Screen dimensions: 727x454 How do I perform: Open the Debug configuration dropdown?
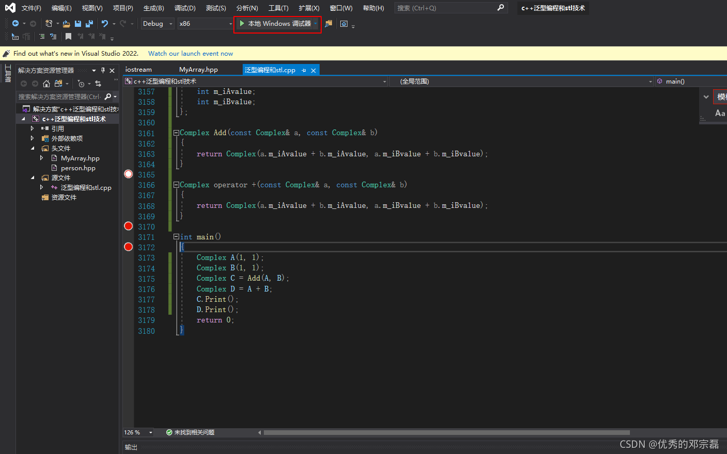pos(157,23)
